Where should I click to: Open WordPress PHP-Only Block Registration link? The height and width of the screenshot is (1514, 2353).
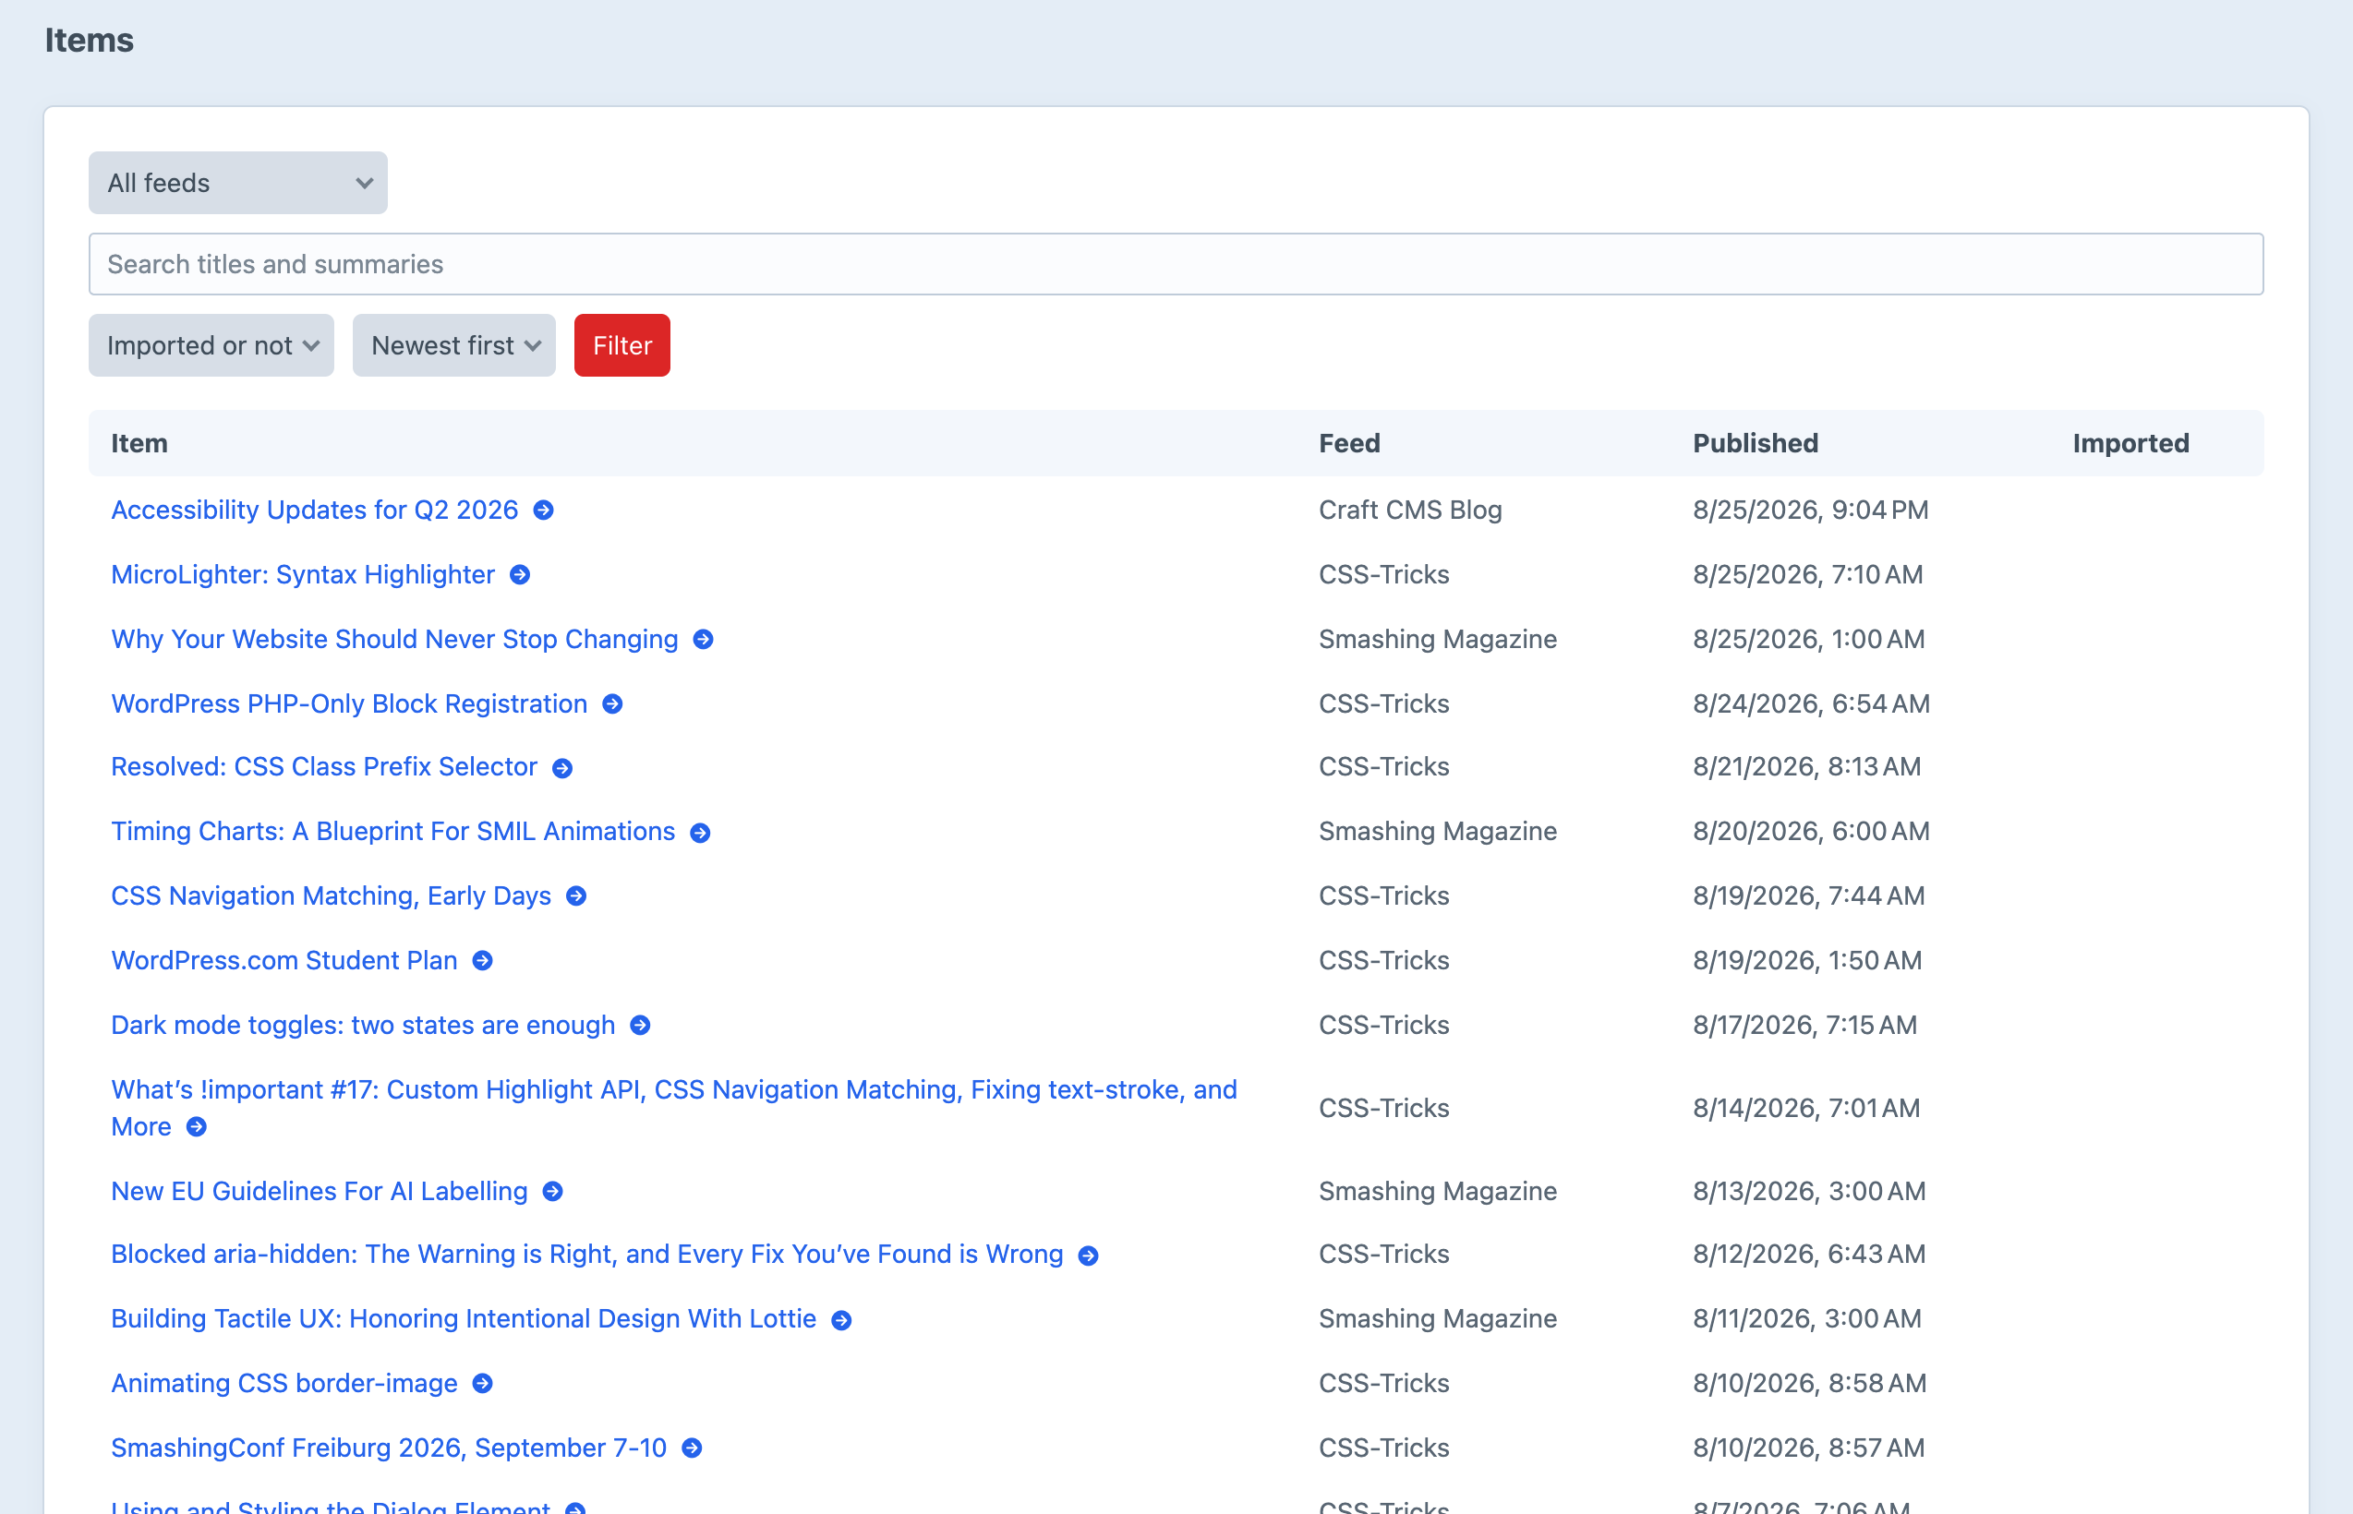[x=349, y=705]
